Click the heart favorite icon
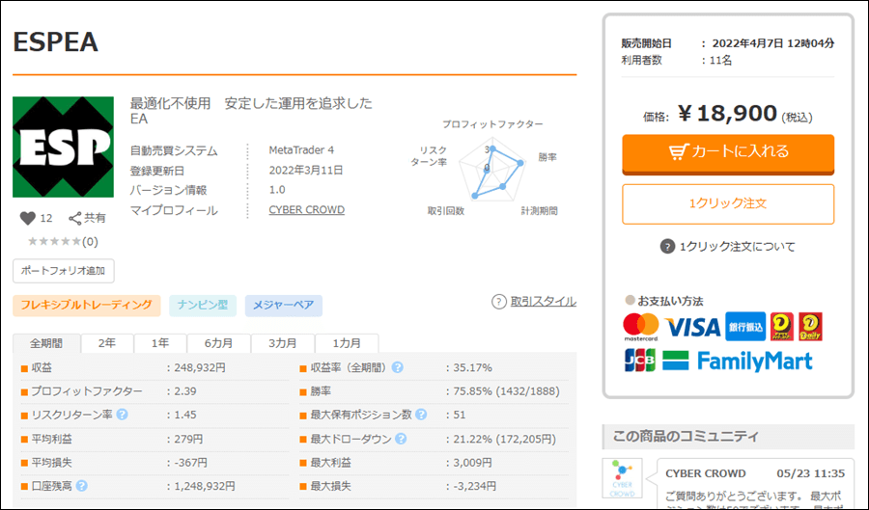 pyautogui.click(x=26, y=218)
